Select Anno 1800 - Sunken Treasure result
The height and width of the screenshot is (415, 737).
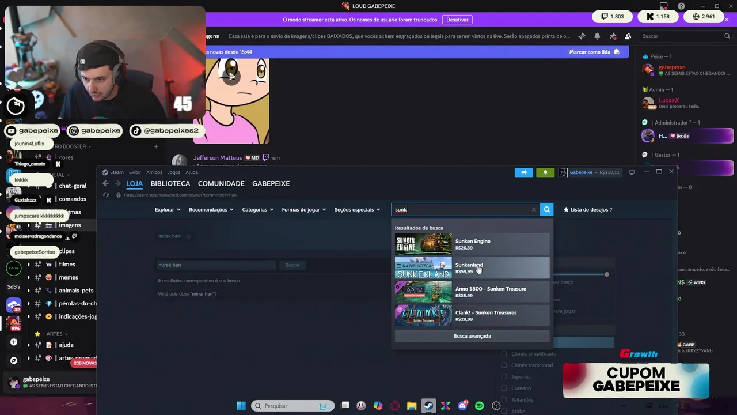click(472, 292)
